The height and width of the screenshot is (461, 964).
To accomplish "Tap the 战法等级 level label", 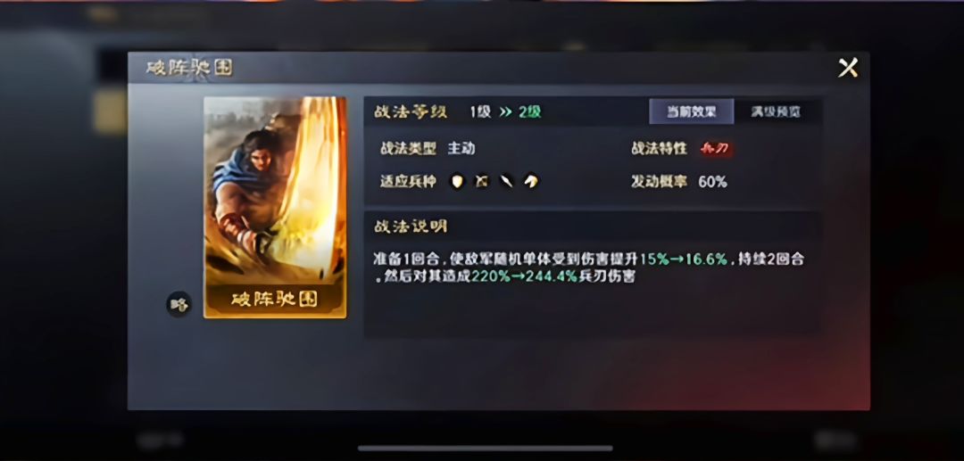I will pyautogui.click(x=411, y=112).
